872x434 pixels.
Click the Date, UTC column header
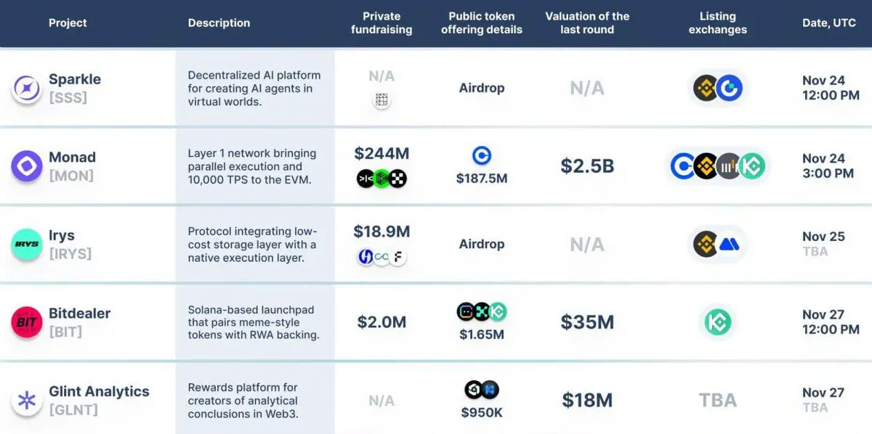[829, 23]
